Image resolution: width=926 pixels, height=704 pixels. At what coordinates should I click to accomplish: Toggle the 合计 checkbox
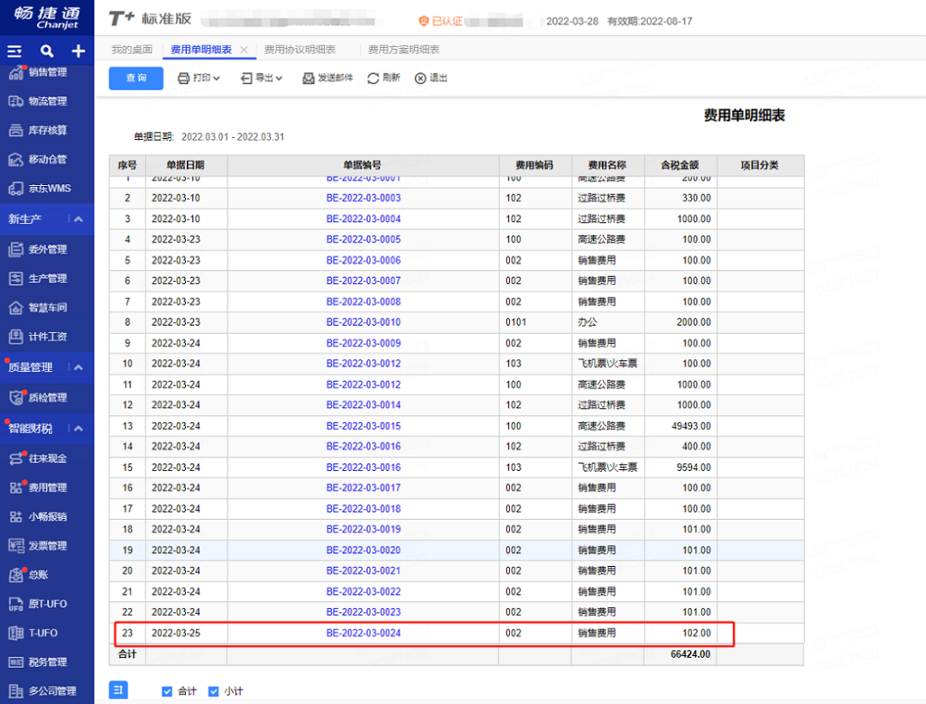click(x=167, y=692)
